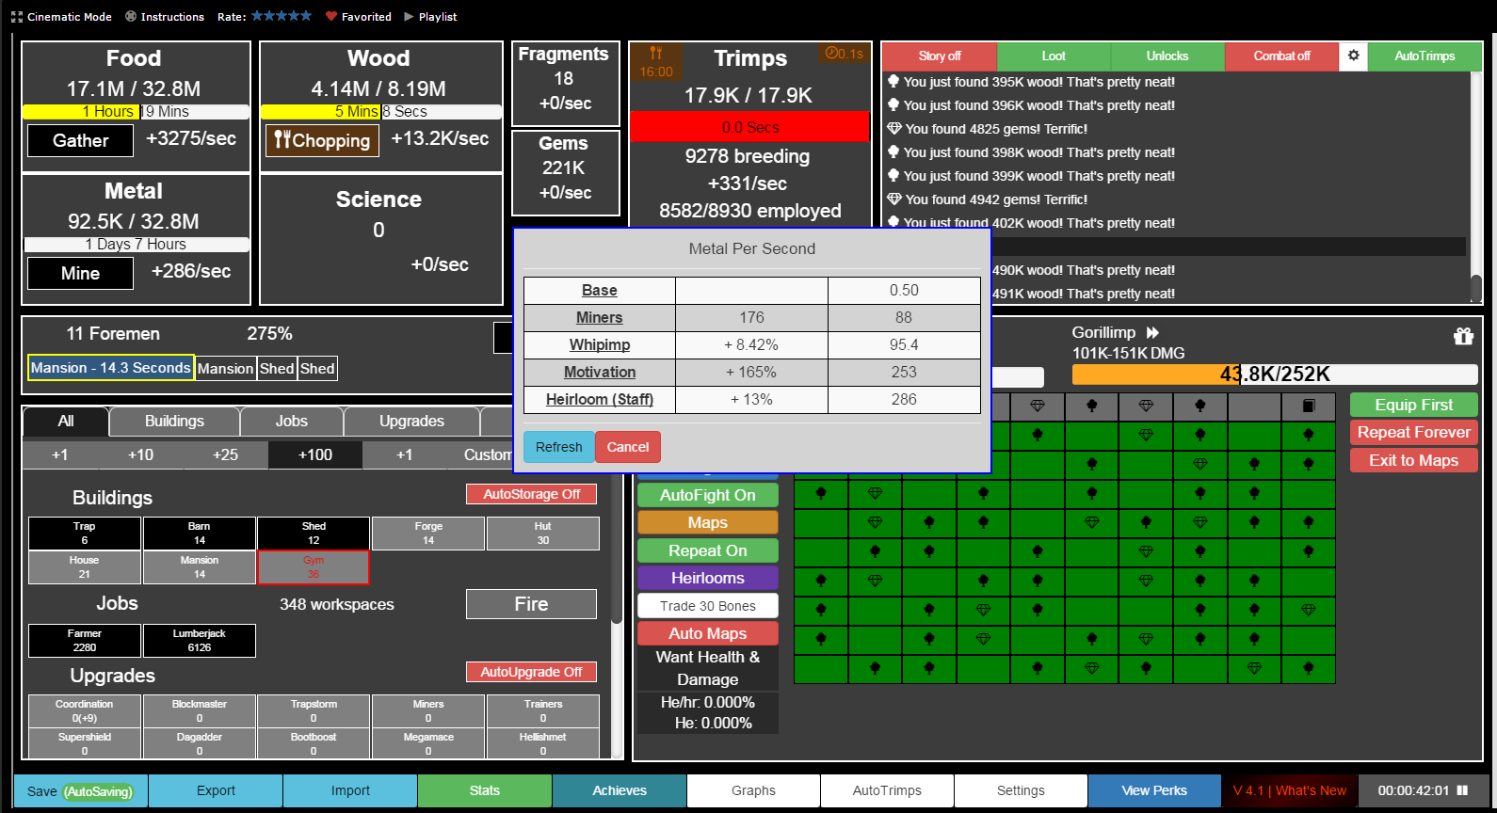Click the Import button
Viewport: 1497px width, 813px height.
click(x=350, y=791)
